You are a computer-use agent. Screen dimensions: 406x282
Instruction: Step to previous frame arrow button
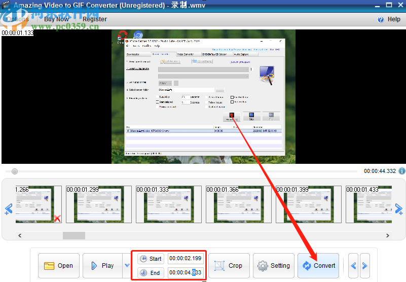tap(353, 266)
